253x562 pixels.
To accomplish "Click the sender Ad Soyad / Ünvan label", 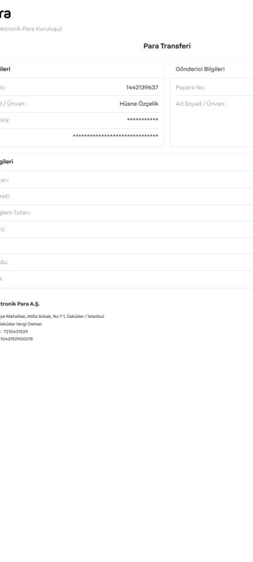I will (200, 104).
